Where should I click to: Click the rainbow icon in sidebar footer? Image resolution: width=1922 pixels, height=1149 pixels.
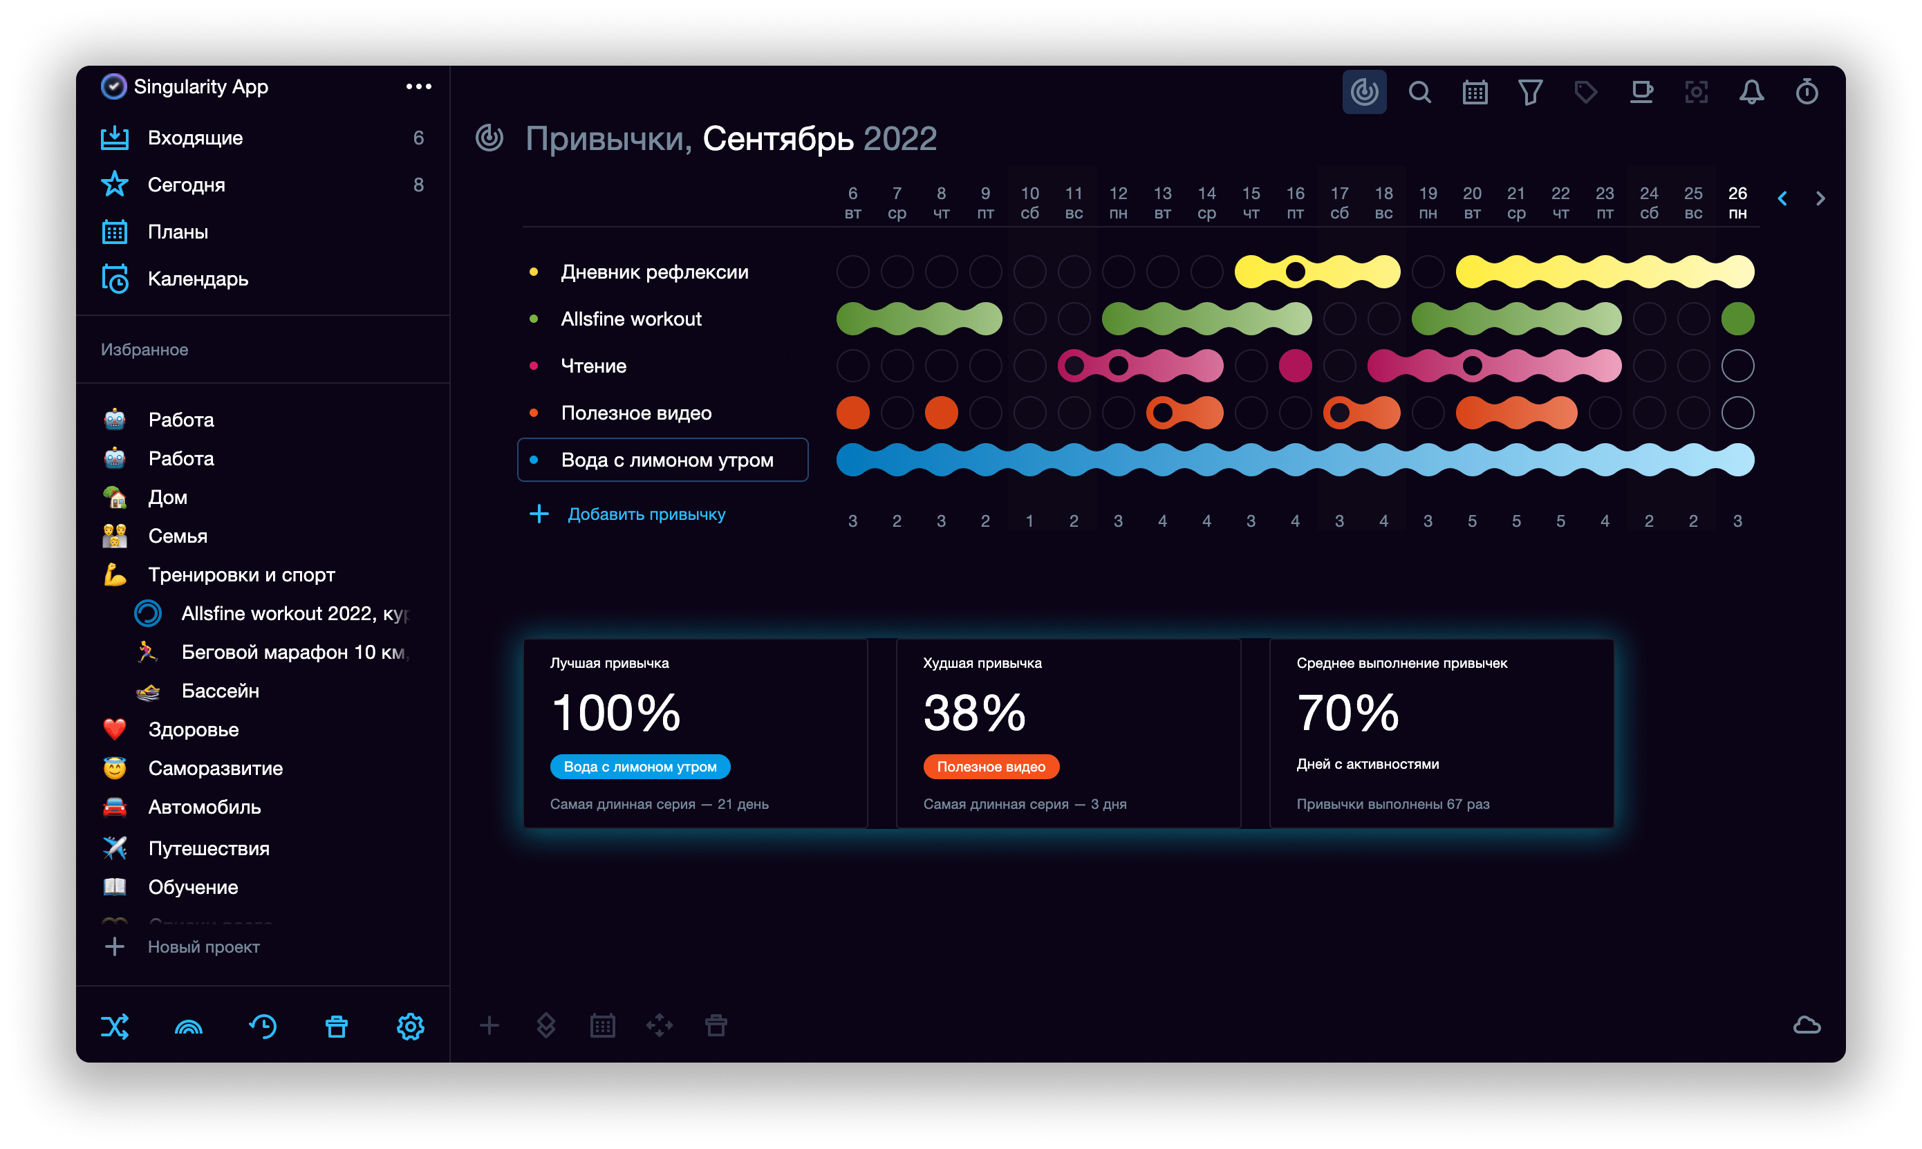coord(189,1027)
